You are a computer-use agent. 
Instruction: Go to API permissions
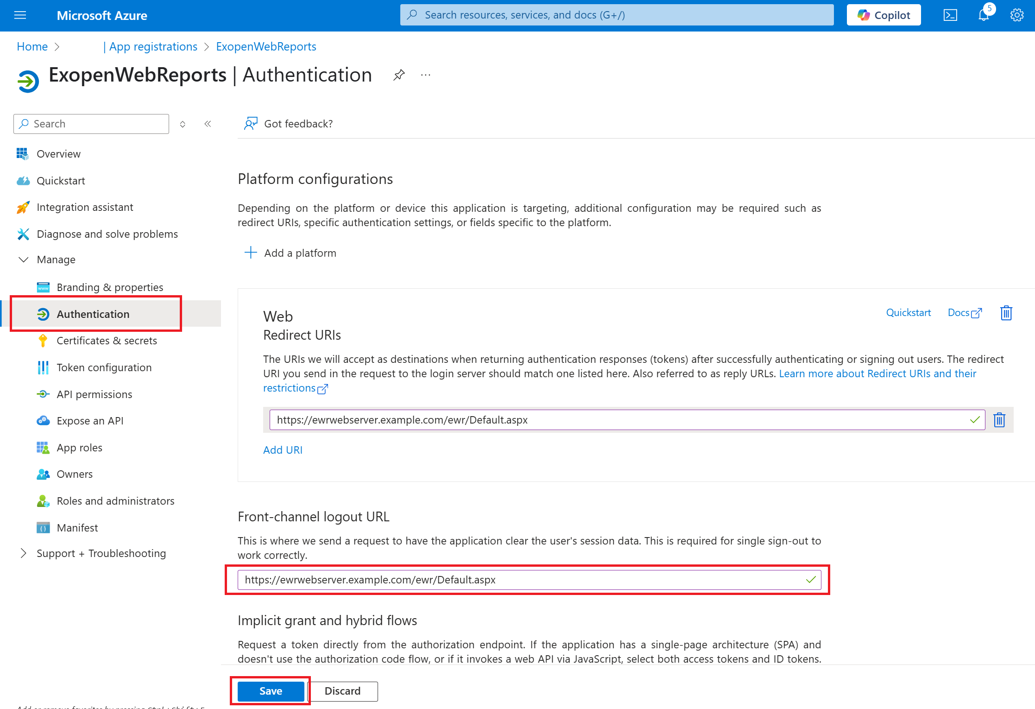pos(94,394)
